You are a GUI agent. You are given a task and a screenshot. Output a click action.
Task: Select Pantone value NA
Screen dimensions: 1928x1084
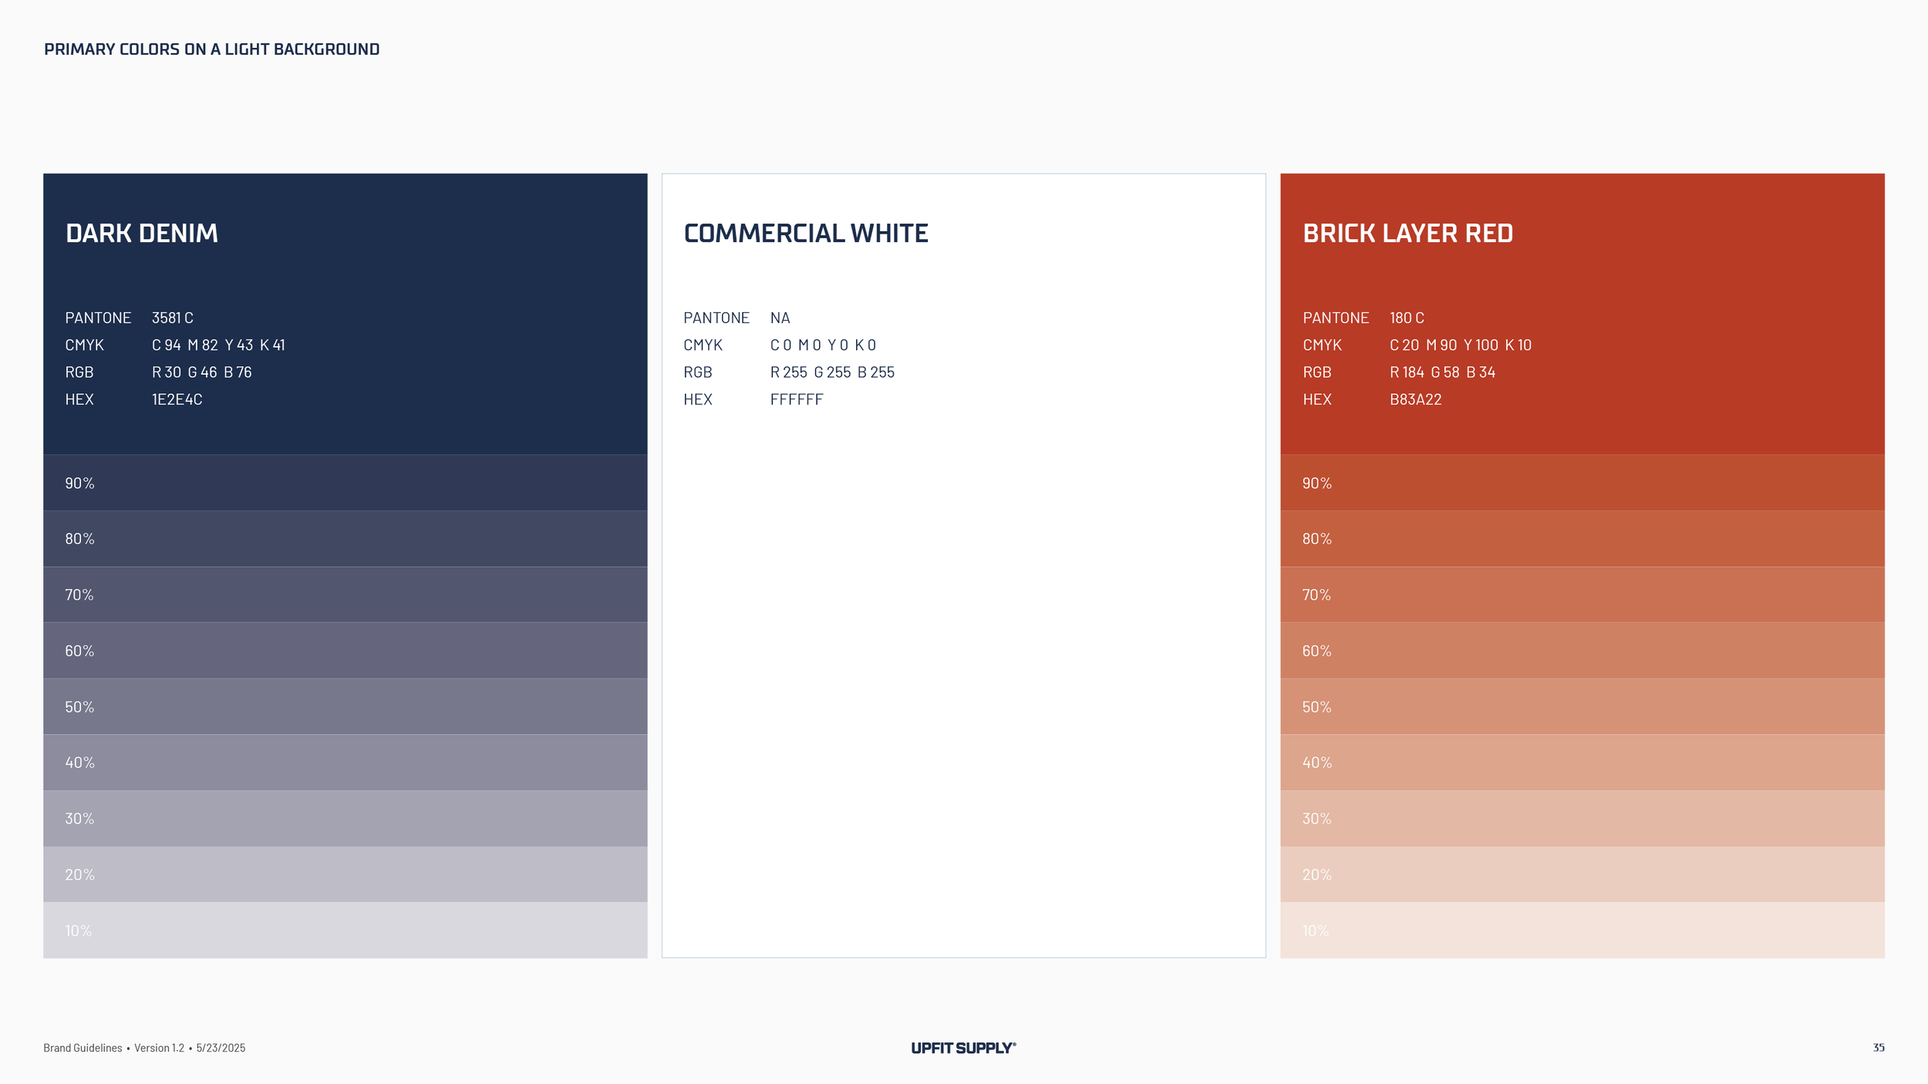780,318
